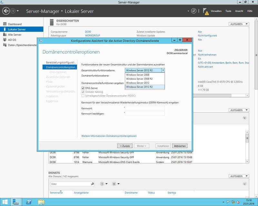Screen dimensions: 258x206
Task: Toggle the DNS-Server checkbox
Action: pyautogui.click(x=83, y=88)
